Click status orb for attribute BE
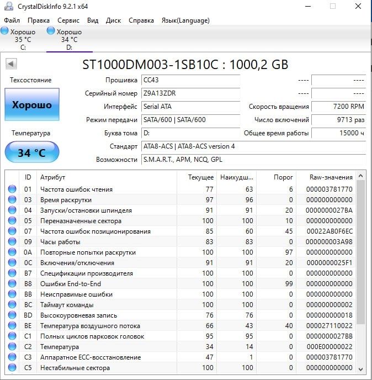This screenshot has width=372, height=380. tap(12, 326)
